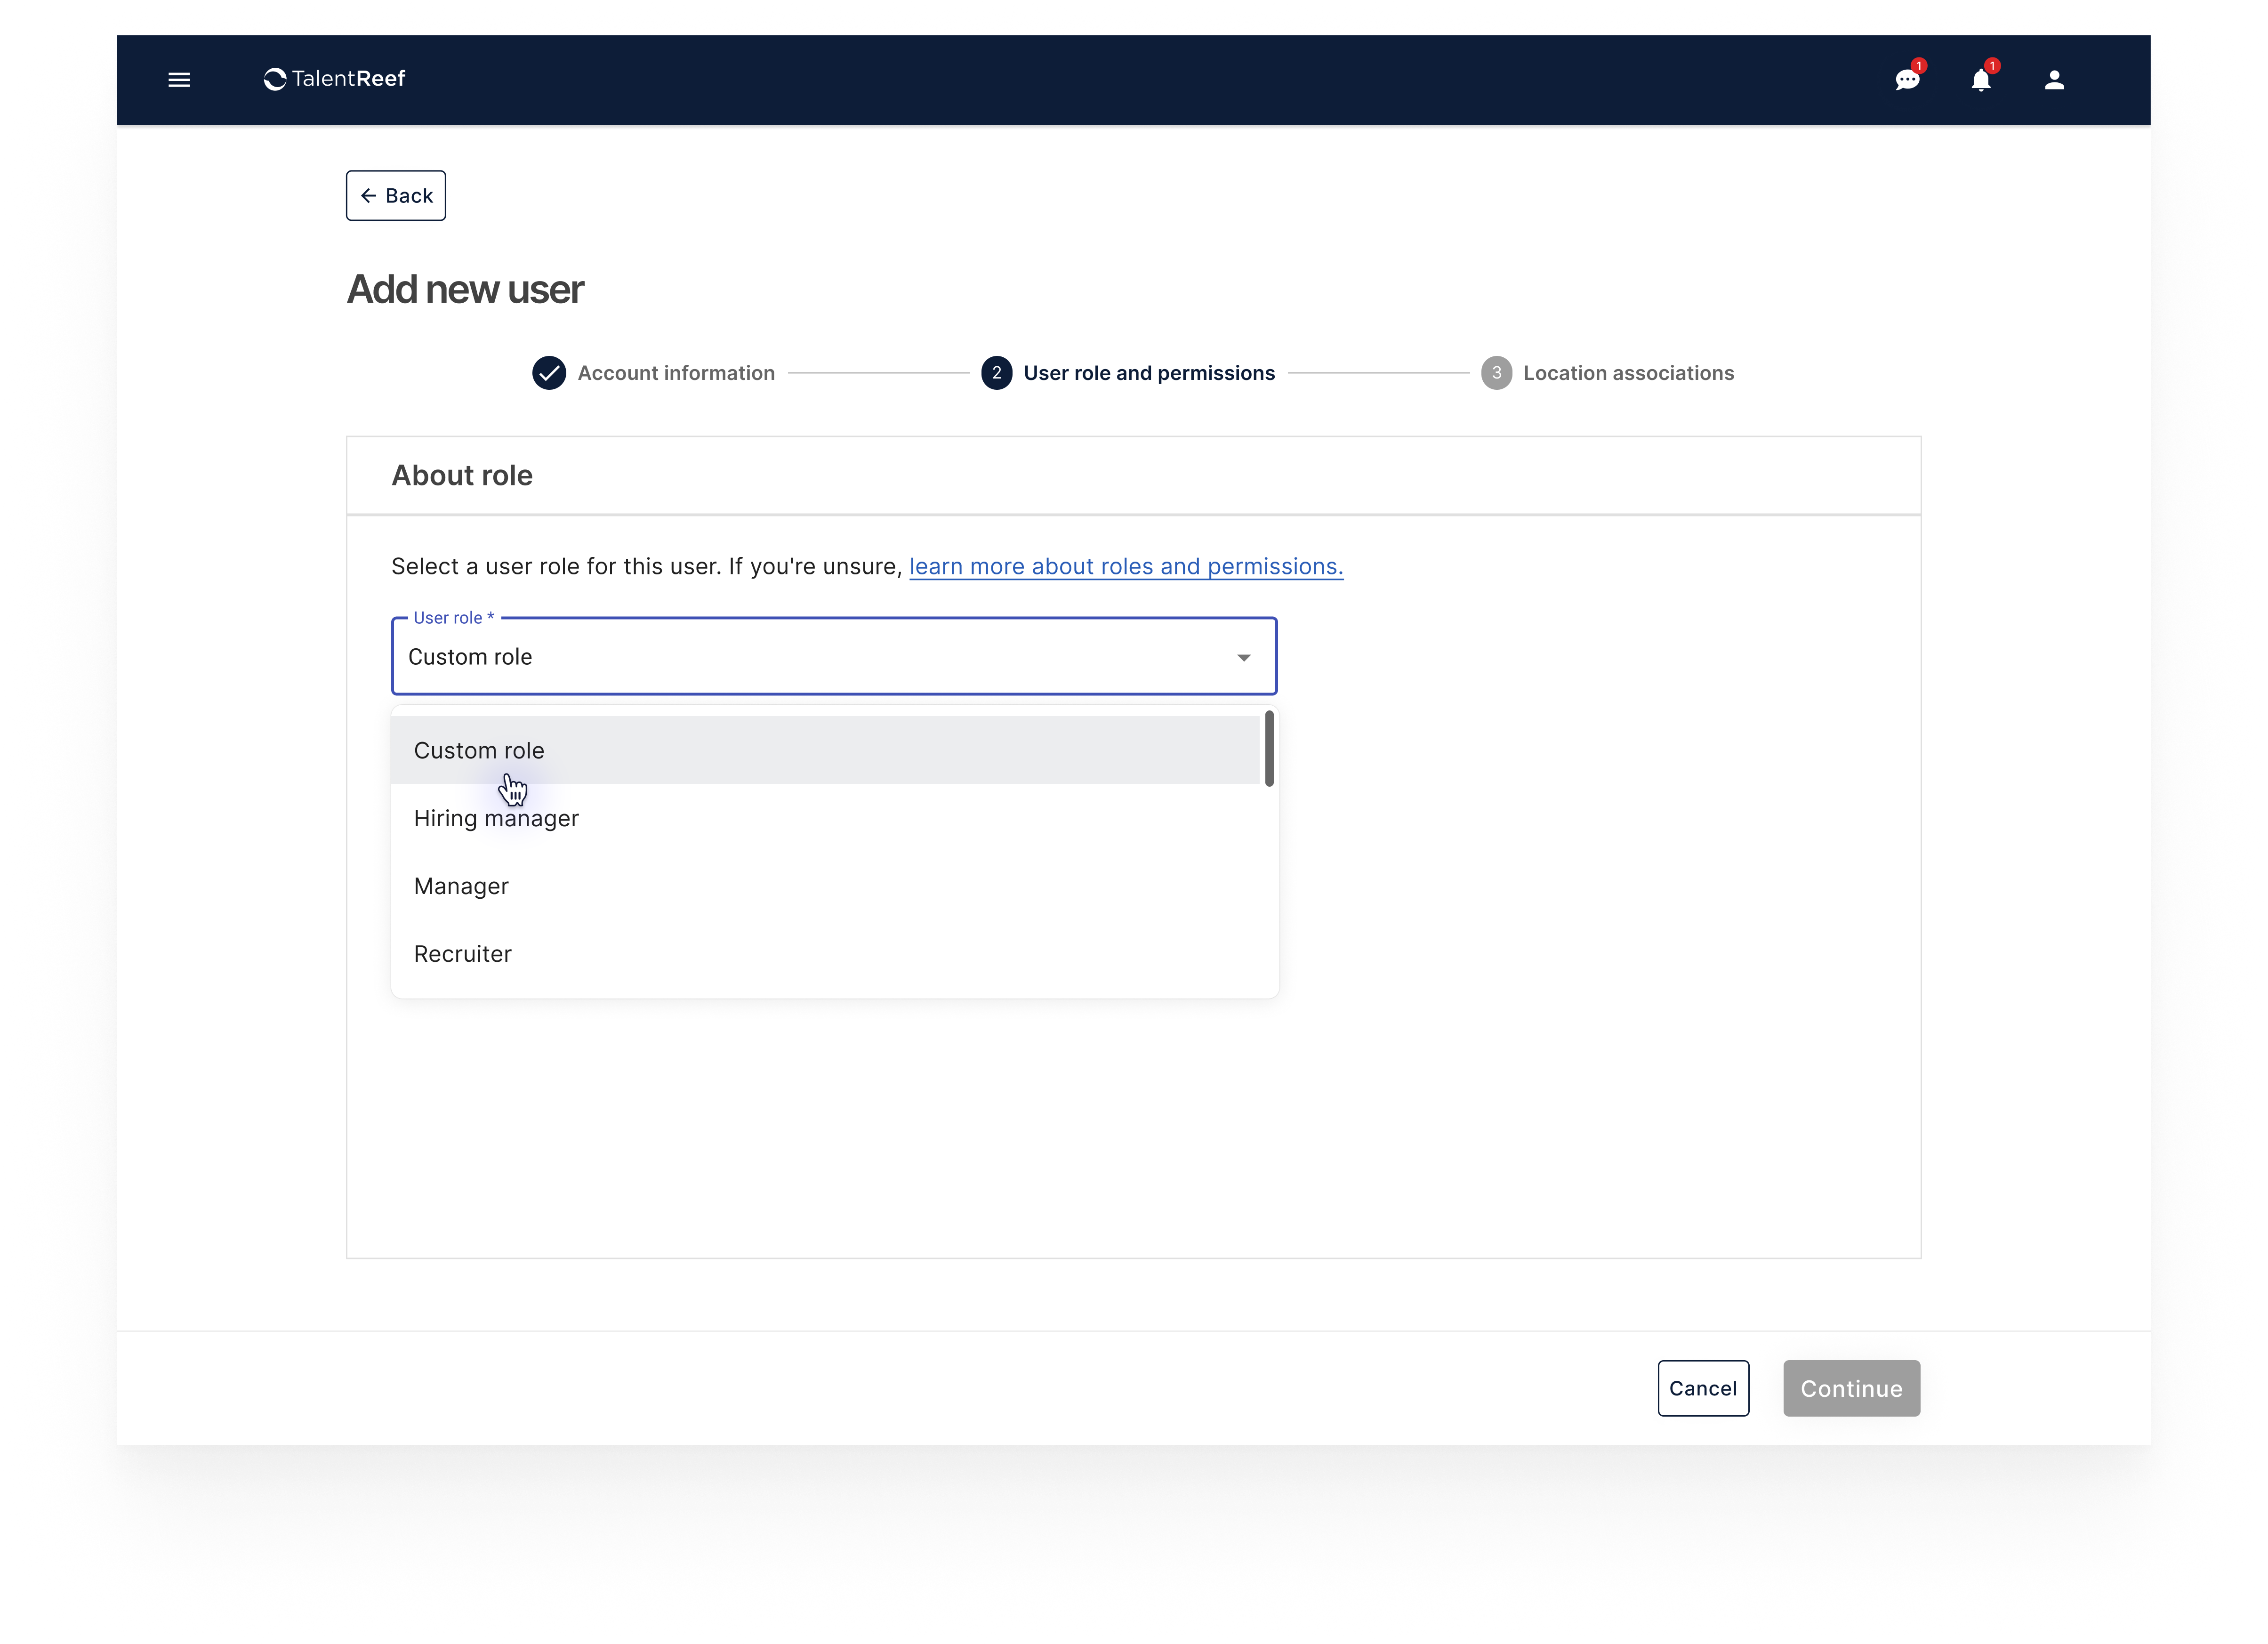Open the user profile icon
Screen dimensions: 2268x1644
(2054, 80)
